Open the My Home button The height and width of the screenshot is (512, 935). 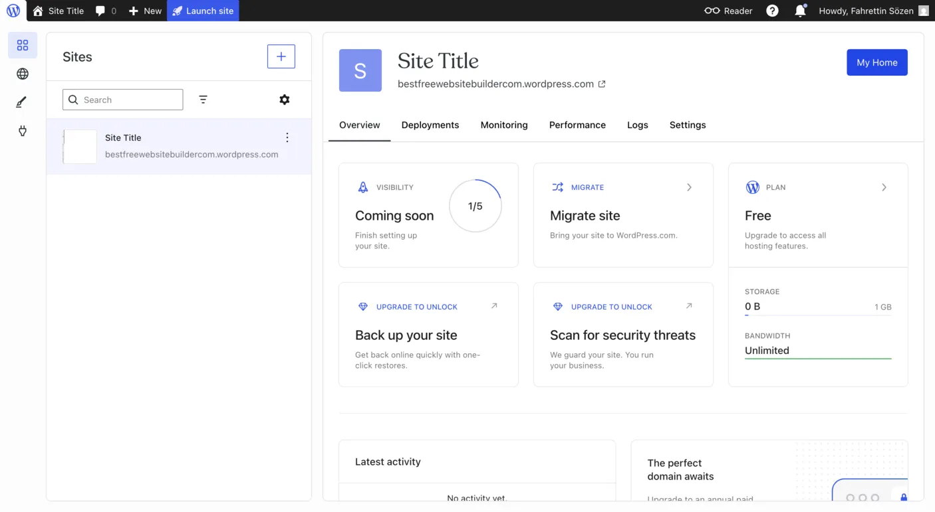point(876,62)
